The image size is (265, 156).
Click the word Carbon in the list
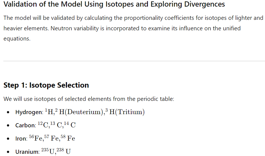(x=25, y=125)
